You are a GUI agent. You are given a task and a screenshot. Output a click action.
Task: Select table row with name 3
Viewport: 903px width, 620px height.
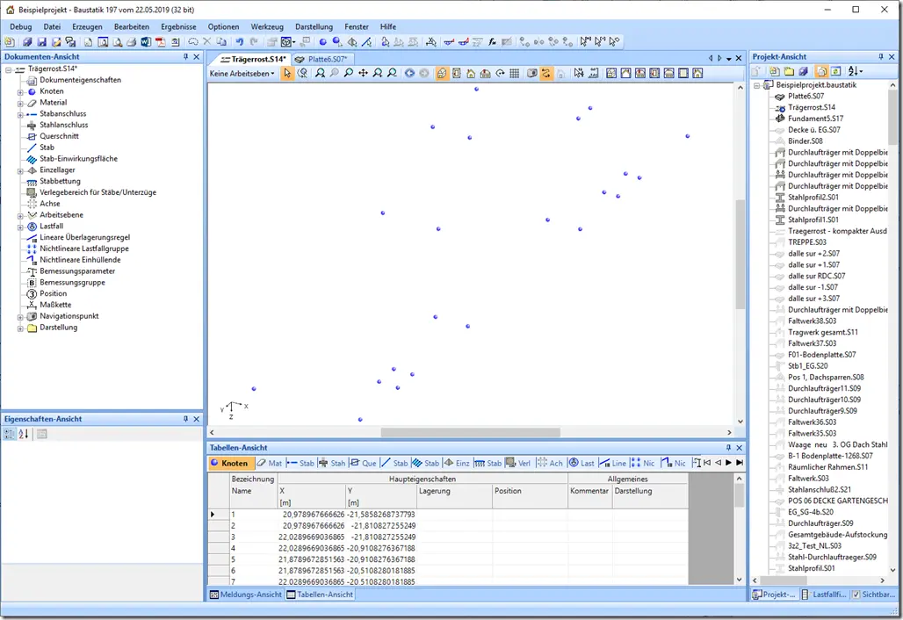tap(448, 537)
